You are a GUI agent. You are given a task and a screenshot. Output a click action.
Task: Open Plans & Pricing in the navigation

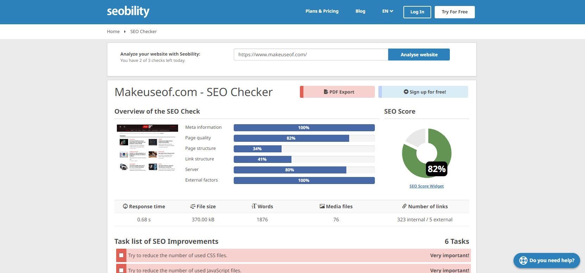tap(322, 11)
